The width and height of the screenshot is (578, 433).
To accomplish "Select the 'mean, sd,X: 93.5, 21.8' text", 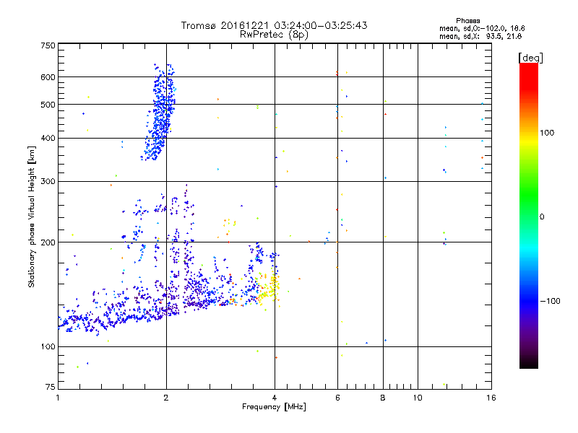I will [480, 36].
